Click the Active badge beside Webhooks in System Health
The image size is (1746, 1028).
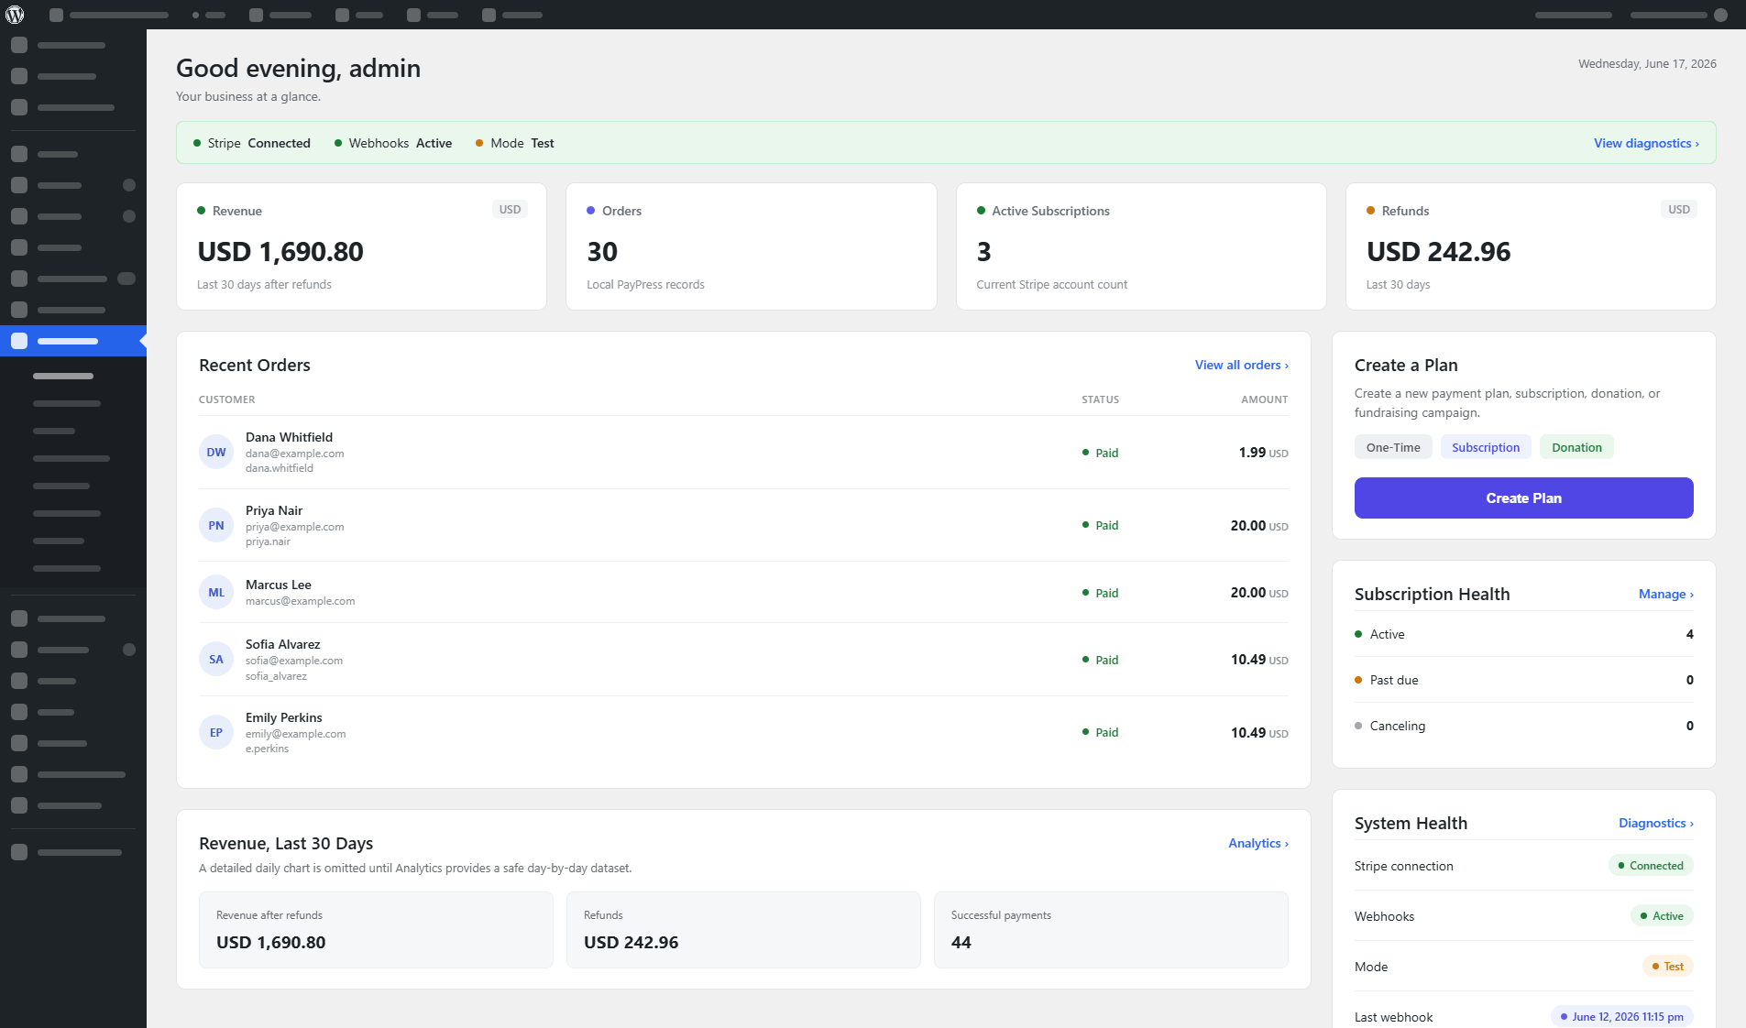[1662, 916]
